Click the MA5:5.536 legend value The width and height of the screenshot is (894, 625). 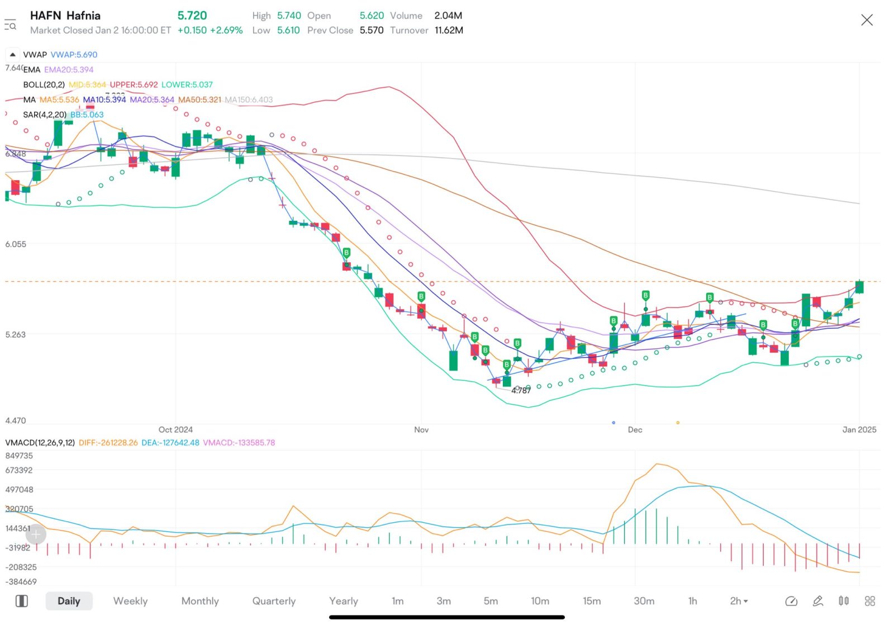pos(59,100)
